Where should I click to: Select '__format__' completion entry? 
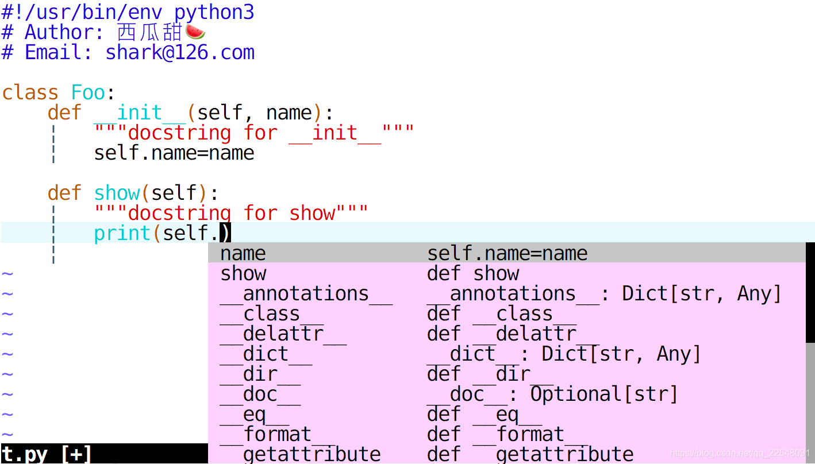(x=507, y=434)
